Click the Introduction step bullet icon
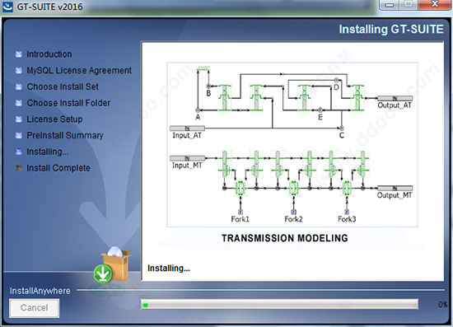The image size is (453, 327). 19,54
